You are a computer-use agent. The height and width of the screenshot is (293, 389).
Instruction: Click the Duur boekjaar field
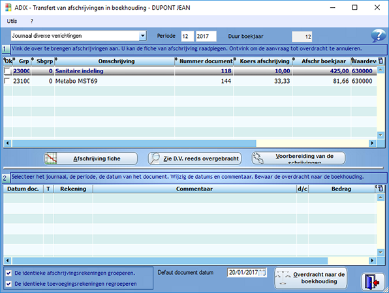(302, 37)
